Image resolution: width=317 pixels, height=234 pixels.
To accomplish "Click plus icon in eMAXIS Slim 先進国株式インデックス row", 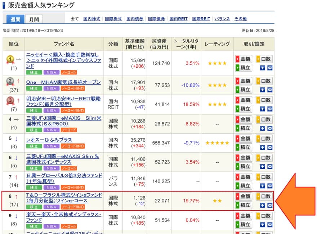I will pos(262,167).
